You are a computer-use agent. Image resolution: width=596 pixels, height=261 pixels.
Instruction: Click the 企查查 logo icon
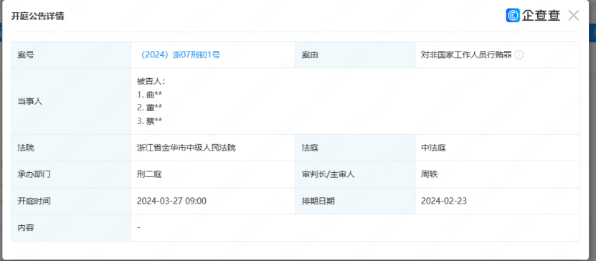pyautogui.click(x=513, y=15)
